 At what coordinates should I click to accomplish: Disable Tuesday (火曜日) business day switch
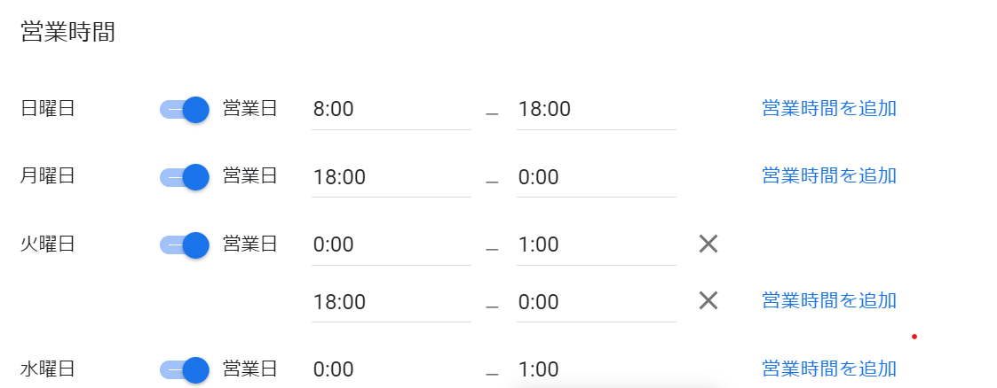186,244
